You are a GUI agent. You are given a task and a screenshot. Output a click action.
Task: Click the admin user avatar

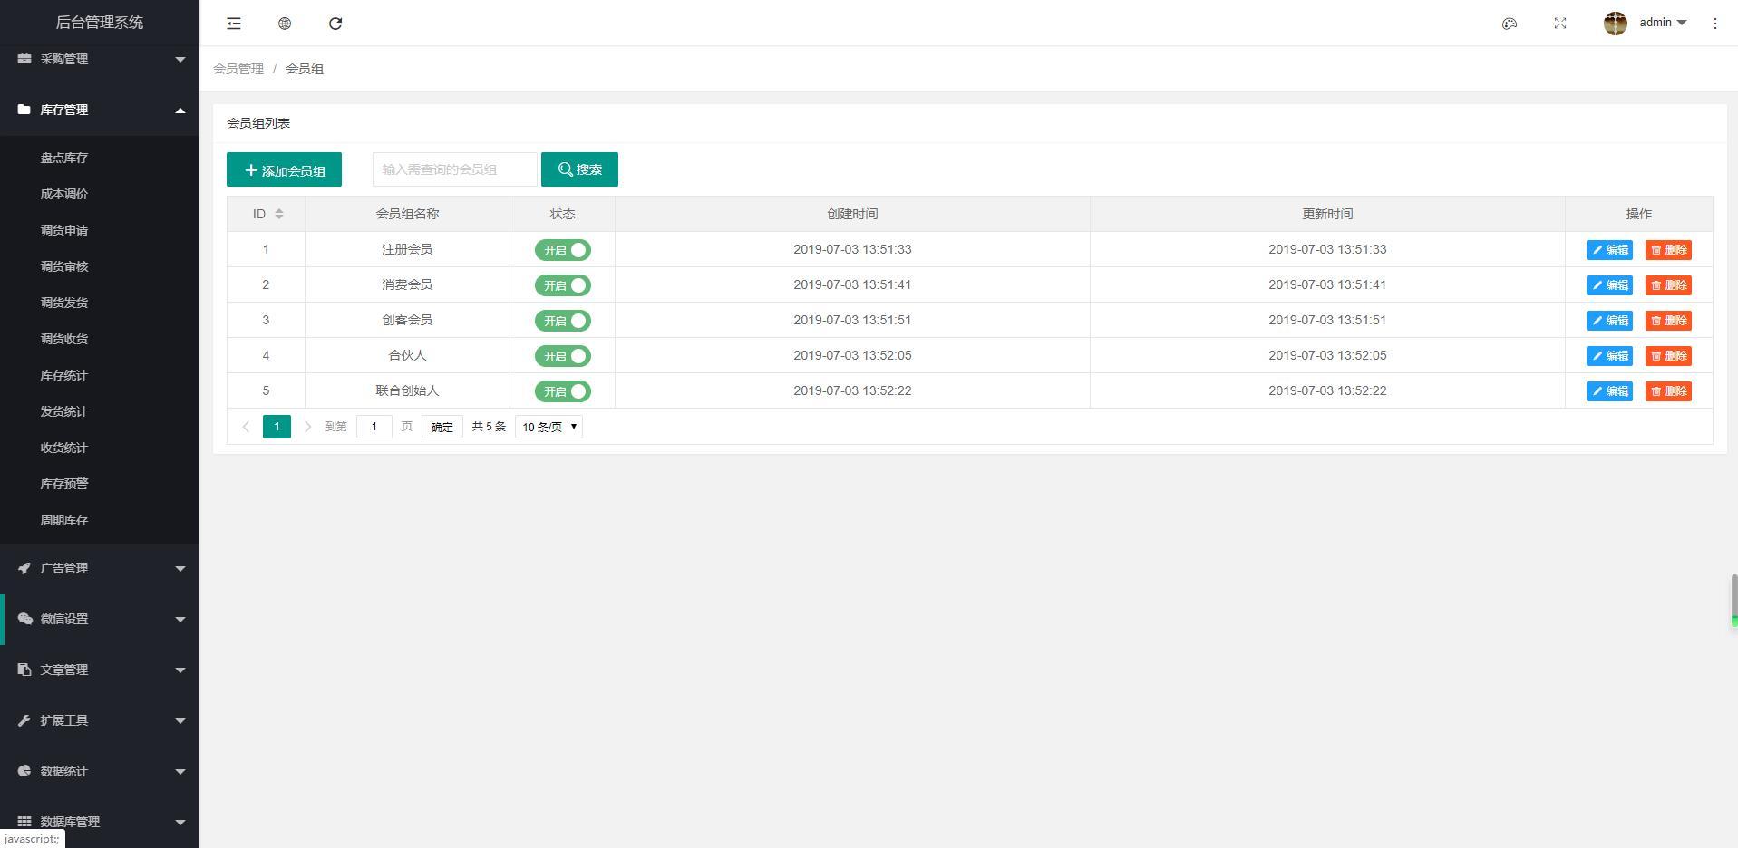click(1615, 24)
